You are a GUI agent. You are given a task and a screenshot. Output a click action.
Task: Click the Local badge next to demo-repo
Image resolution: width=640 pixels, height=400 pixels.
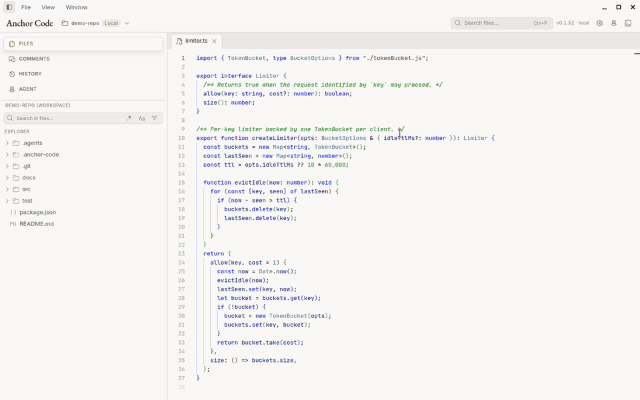[x=111, y=23]
